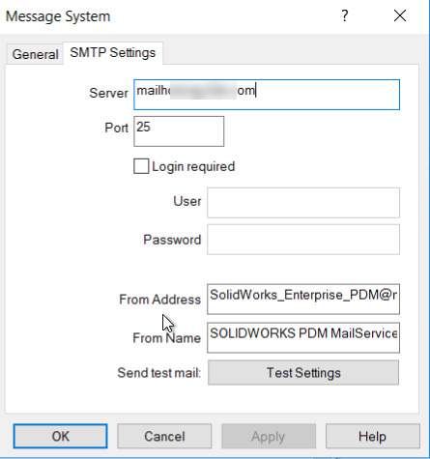Cancel the Message System dialog
This screenshot has width=430, height=459.
click(164, 436)
